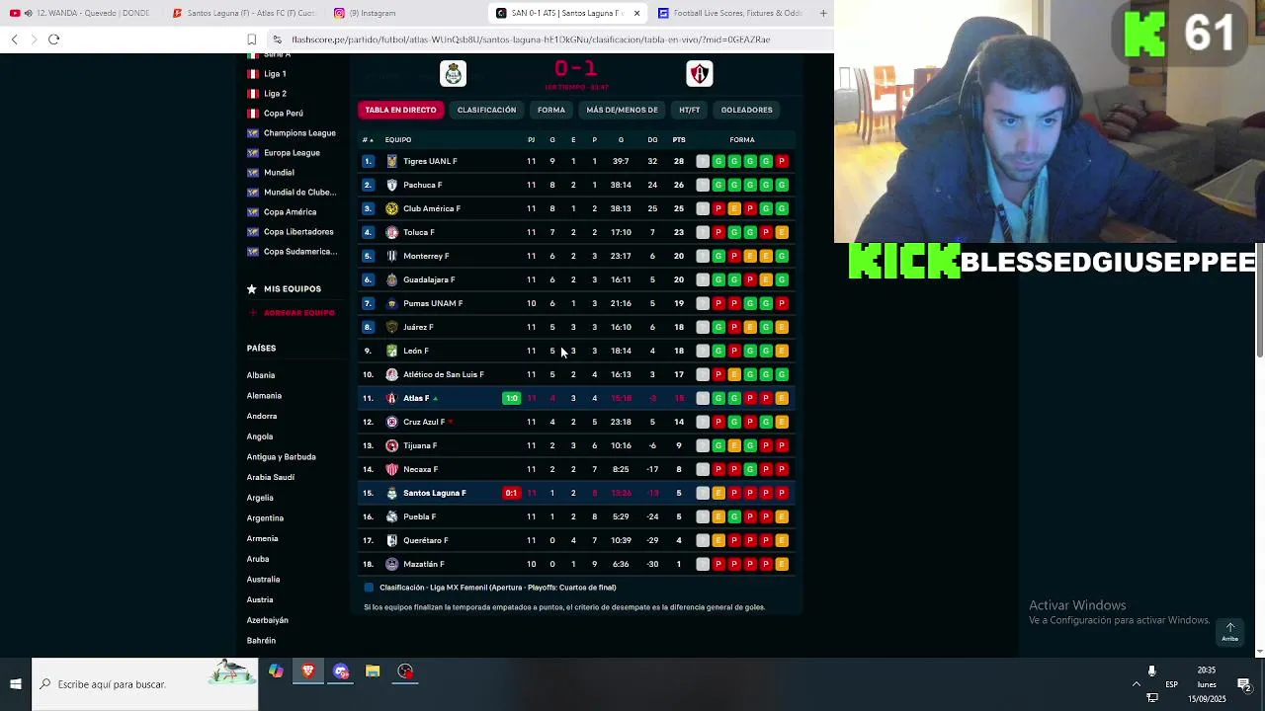Click the Atlas crest in the match header

point(699,74)
